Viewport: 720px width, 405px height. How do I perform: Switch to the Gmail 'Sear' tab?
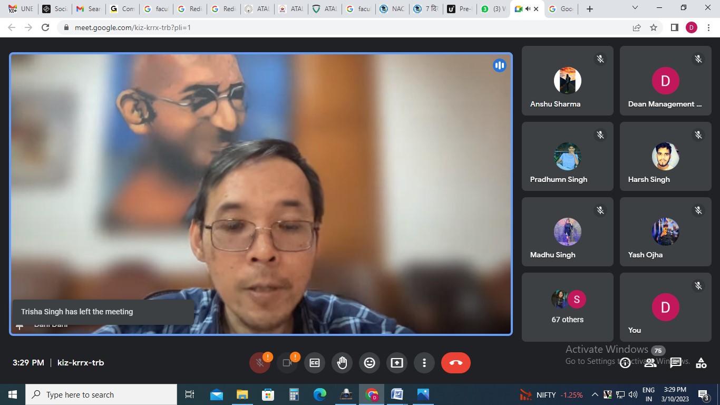[88, 9]
